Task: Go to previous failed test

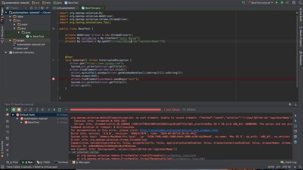Action: (49, 110)
